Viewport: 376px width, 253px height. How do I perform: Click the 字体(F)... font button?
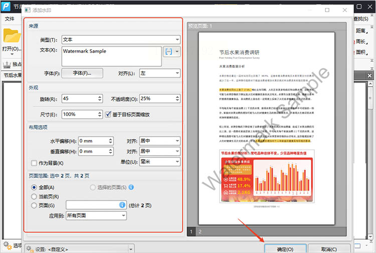82,73
